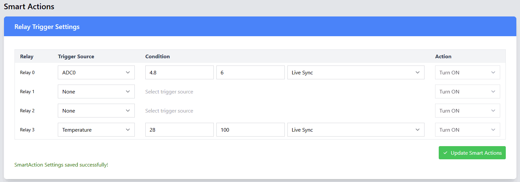Click checkmark icon on Update Smart Actions
The height and width of the screenshot is (182, 520).
[445, 153]
